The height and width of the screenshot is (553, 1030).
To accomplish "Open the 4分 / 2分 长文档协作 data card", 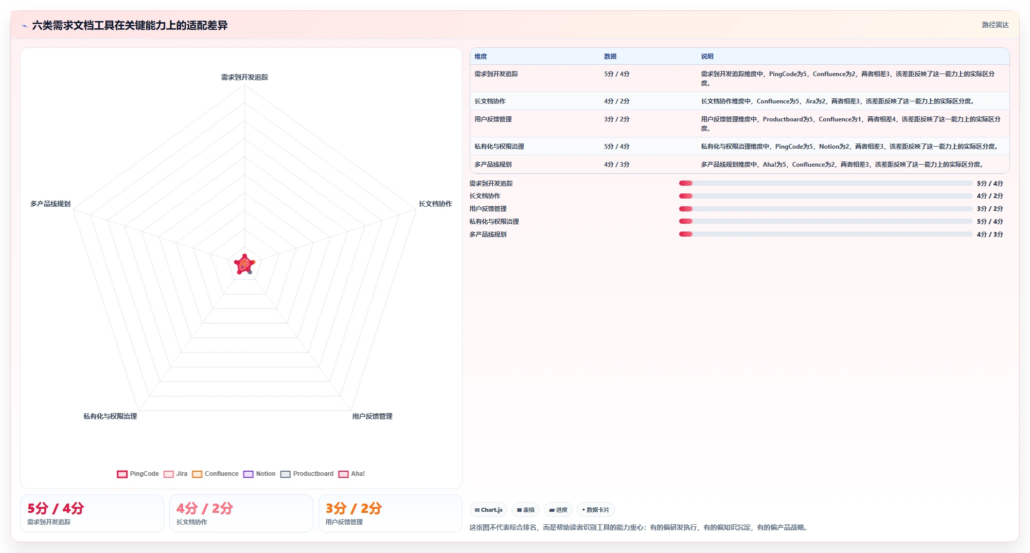I will click(x=241, y=513).
